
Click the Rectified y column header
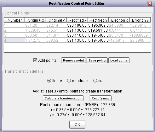[x=98, y=20]
